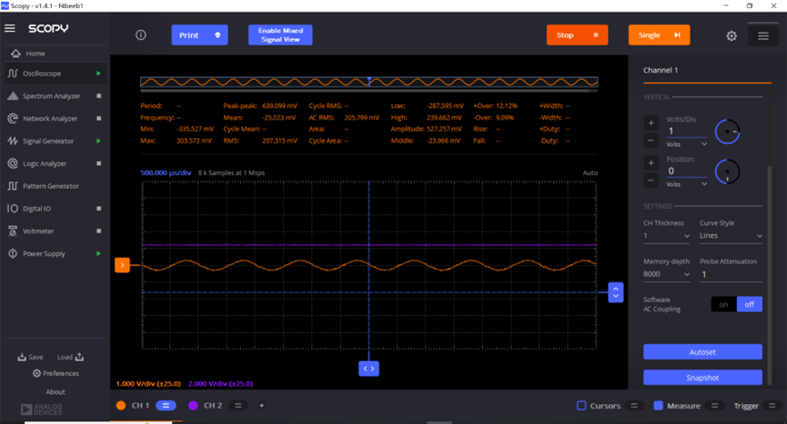Toggle Power Supply run indicator in sidebar
The width and height of the screenshot is (787, 424).
click(x=98, y=253)
